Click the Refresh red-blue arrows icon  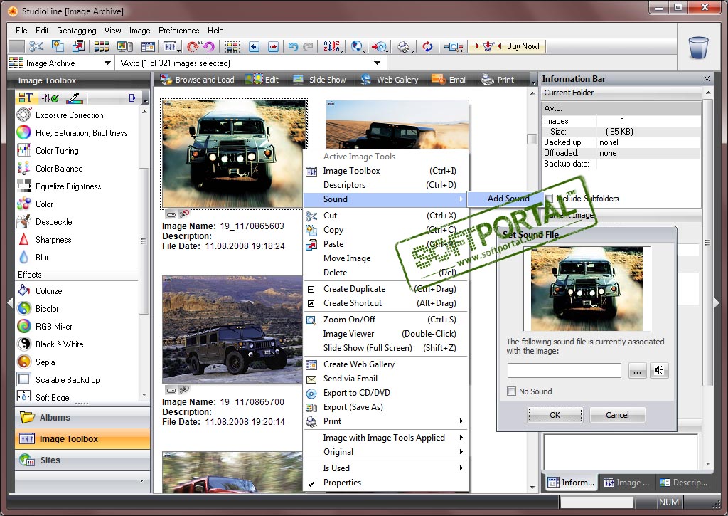point(427,46)
